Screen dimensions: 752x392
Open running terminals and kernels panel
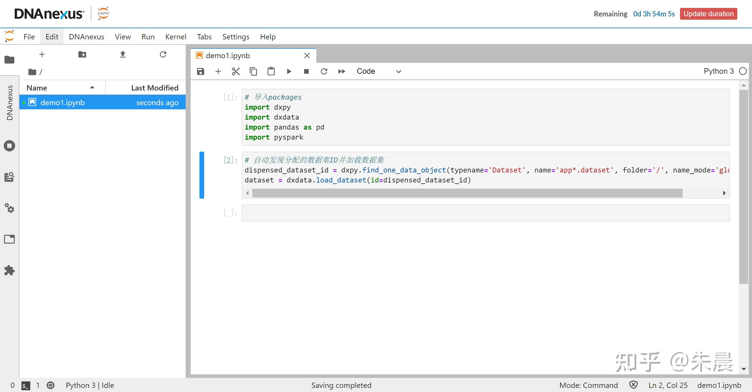9,146
